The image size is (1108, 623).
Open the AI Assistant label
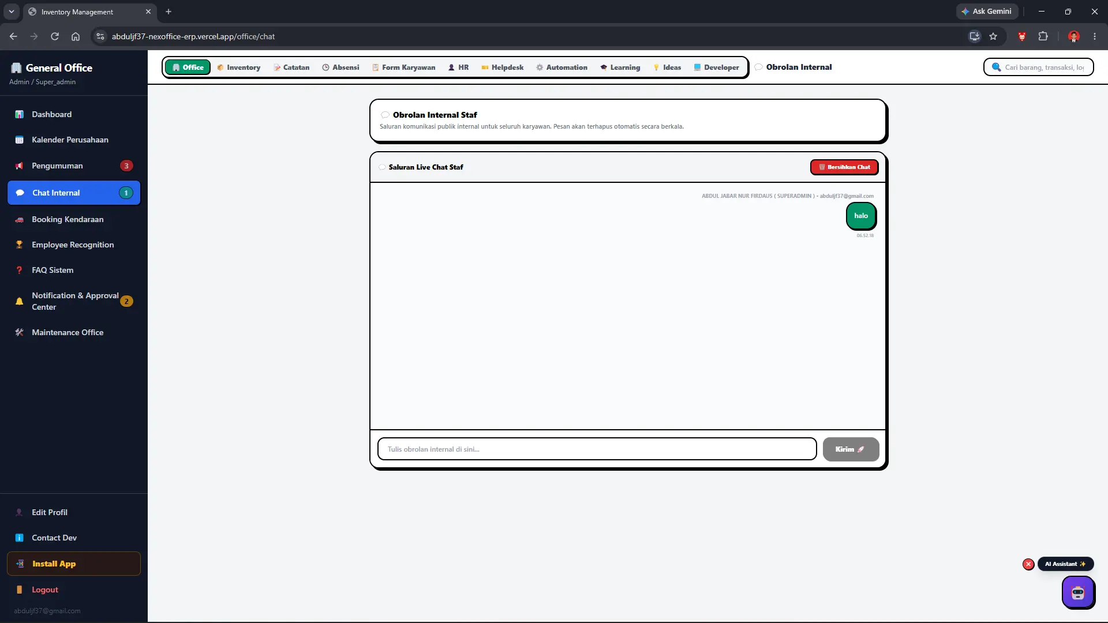[x=1065, y=564]
